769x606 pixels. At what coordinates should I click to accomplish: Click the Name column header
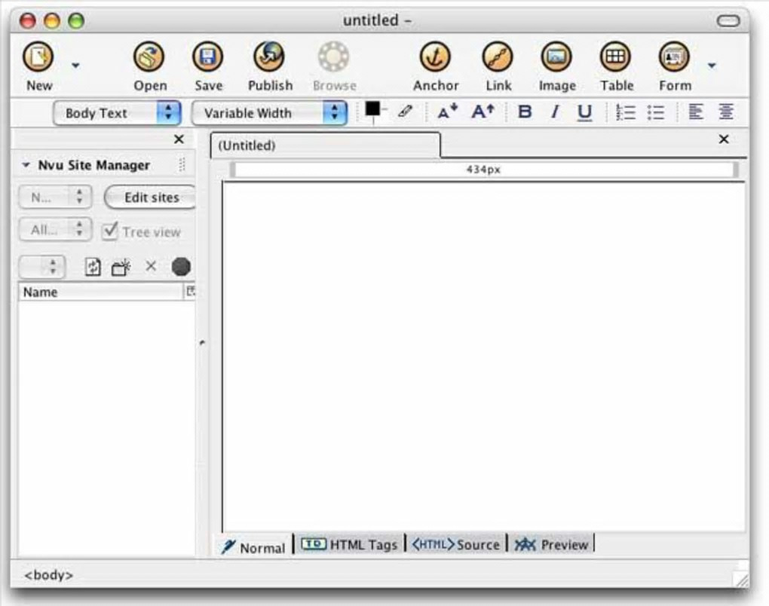pyautogui.click(x=101, y=292)
